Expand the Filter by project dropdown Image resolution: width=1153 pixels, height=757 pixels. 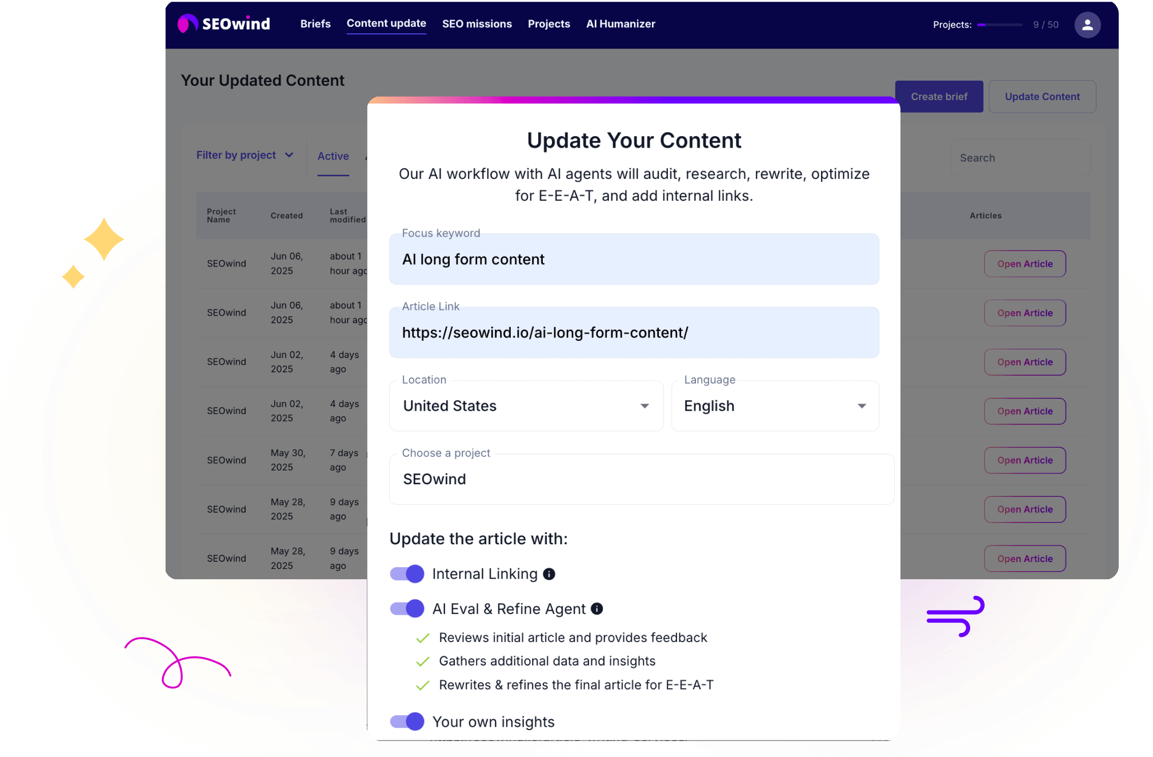[x=245, y=155]
